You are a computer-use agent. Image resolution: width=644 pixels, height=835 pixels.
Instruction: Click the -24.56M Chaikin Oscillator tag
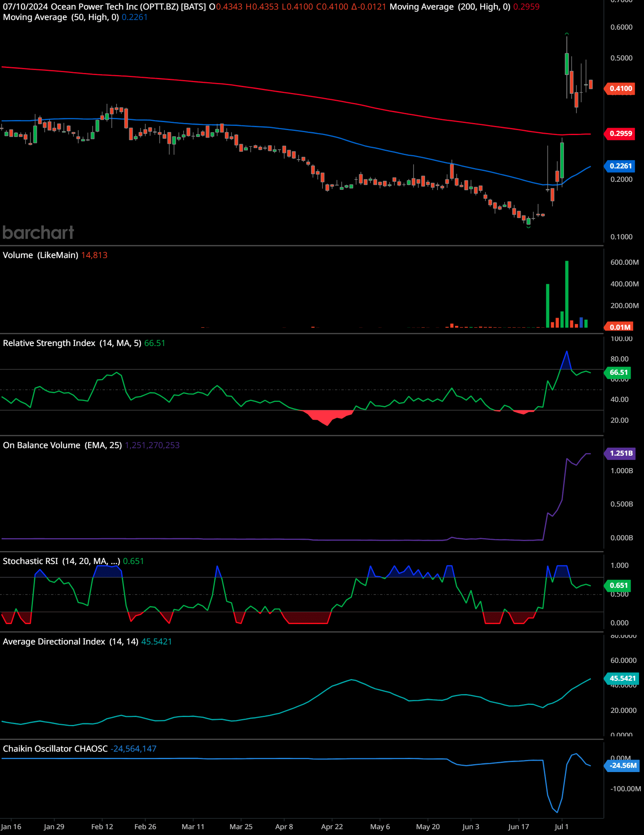click(622, 765)
